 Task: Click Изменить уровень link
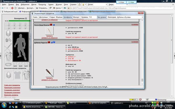click(x=11, y=95)
